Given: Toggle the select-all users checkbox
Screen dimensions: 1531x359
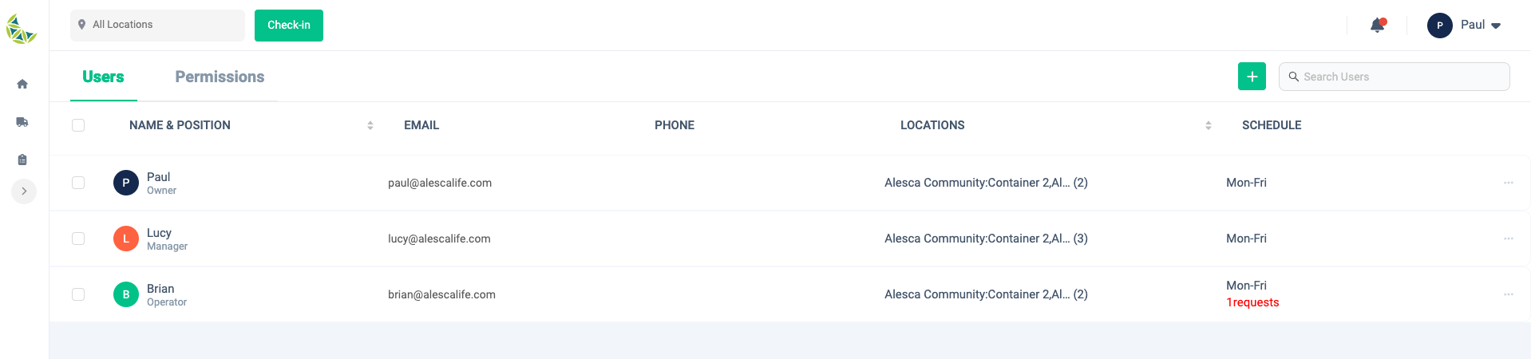Looking at the screenshot, I should pyautogui.click(x=78, y=125).
